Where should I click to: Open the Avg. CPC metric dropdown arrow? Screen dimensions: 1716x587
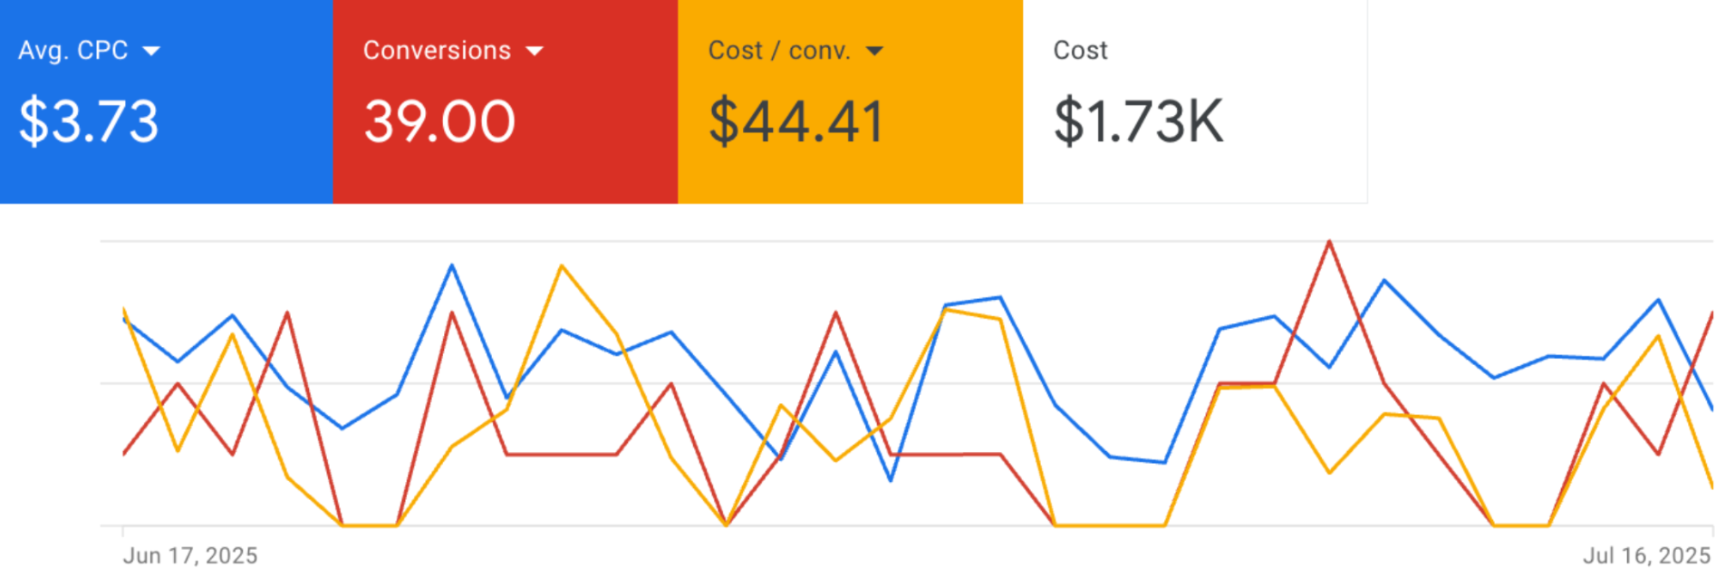(151, 51)
